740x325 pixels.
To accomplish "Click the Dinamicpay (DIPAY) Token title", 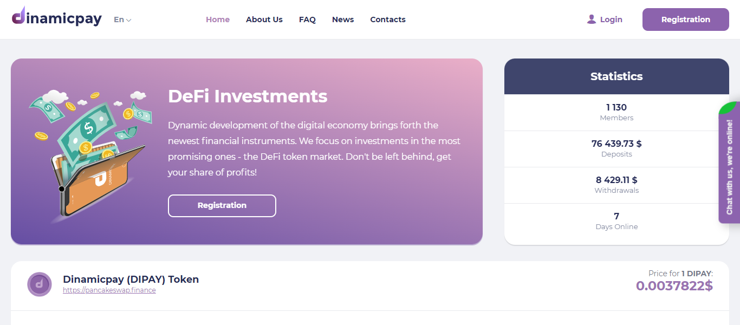I will coord(131,279).
